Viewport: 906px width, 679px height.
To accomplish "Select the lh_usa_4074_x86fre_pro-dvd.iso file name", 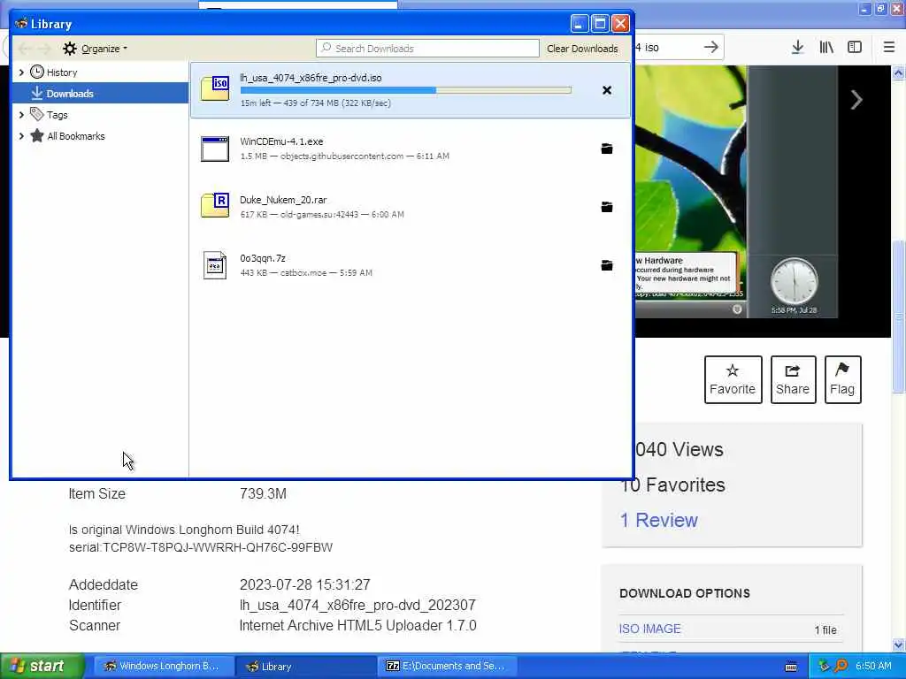I will pos(311,78).
